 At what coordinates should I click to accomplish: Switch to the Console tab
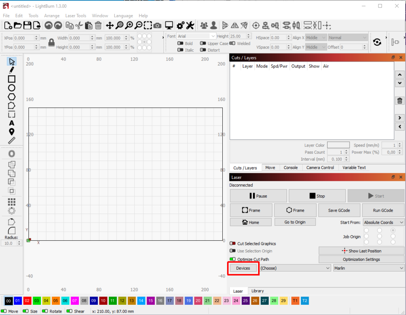point(291,167)
